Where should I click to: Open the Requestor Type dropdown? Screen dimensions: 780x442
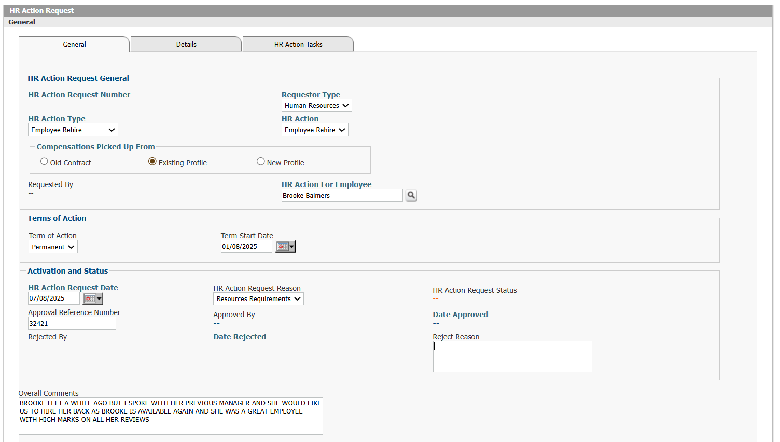(x=316, y=106)
